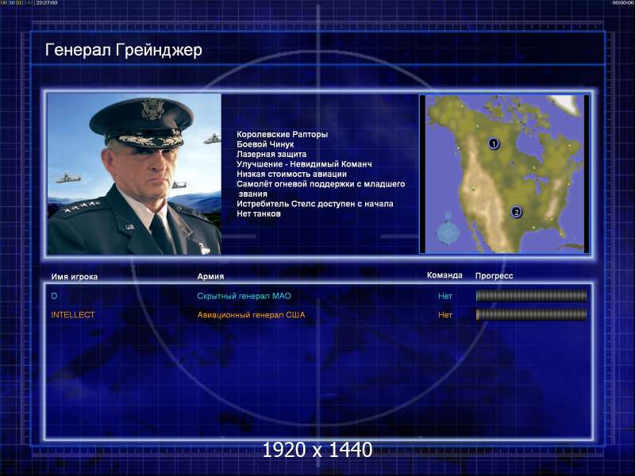
Task: Click the "Нет" team value for player D
Action: (x=445, y=296)
